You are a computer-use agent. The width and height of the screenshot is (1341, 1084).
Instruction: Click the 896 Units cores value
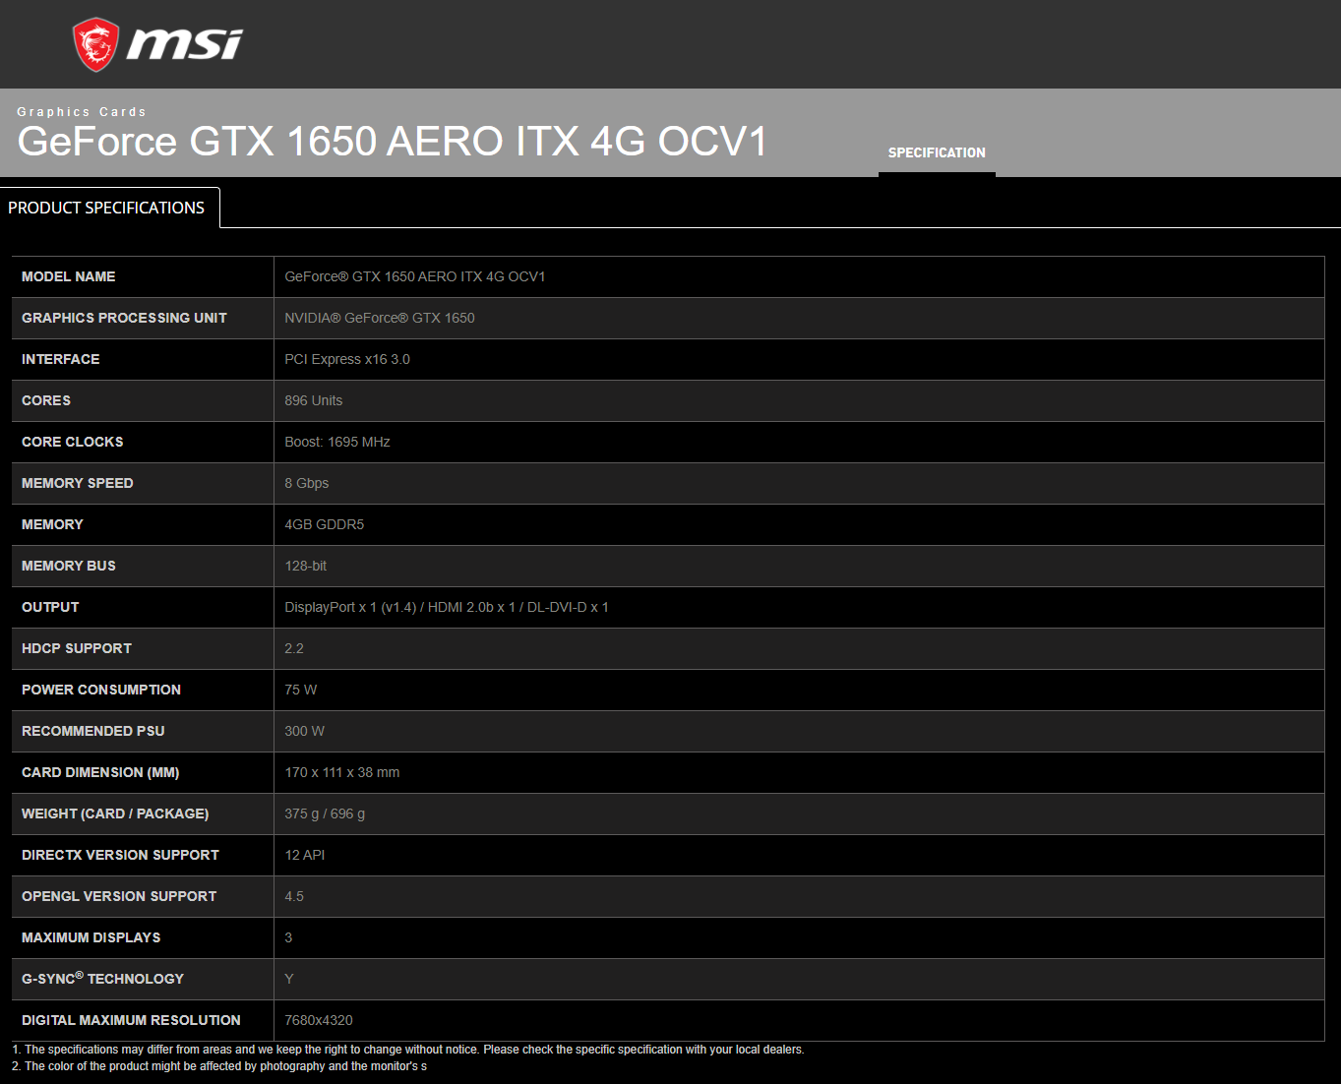pyautogui.click(x=313, y=400)
